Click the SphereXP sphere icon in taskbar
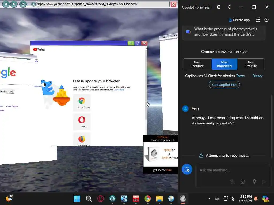Image resolution: width=274 pixels, height=205 pixels. coord(183,199)
